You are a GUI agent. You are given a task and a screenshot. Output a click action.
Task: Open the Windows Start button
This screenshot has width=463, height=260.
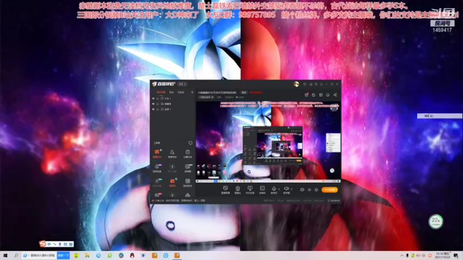pyautogui.click(x=5, y=255)
